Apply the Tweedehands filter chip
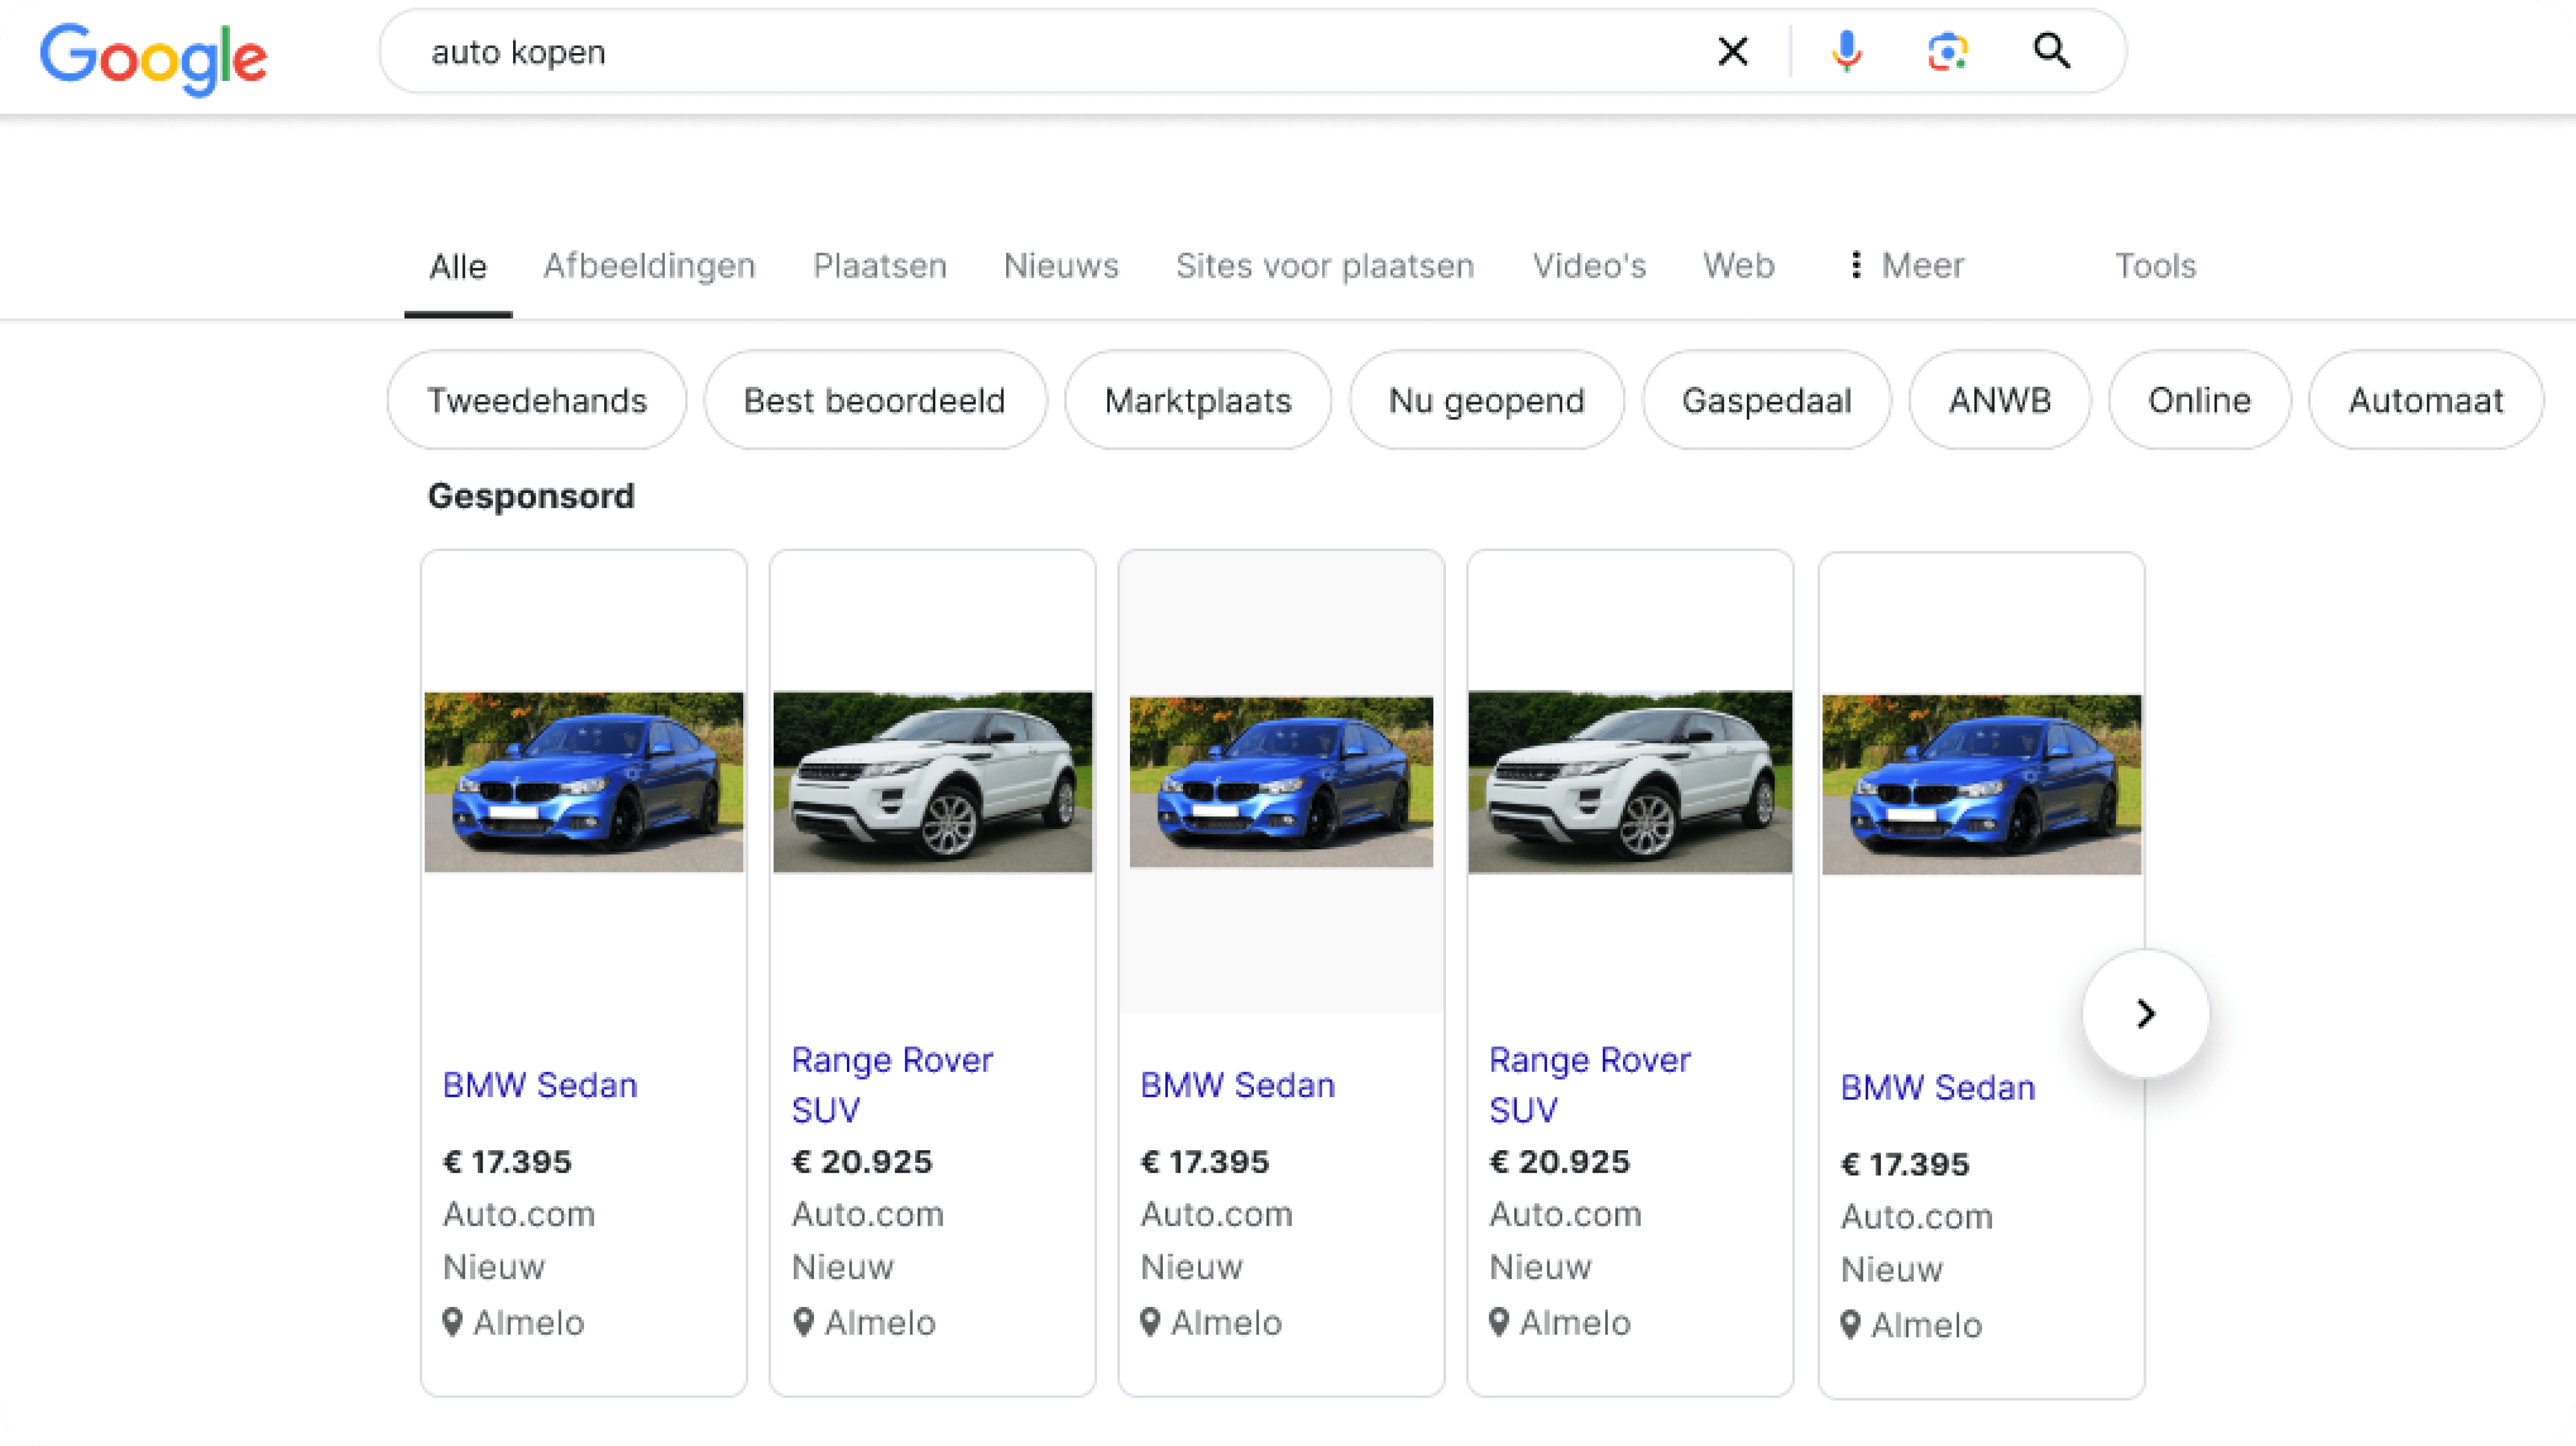Screen dimensions: 2576x1446 coord(537,400)
